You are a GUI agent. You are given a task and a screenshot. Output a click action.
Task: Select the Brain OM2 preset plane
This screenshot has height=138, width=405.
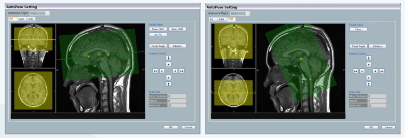[x=177, y=29]
